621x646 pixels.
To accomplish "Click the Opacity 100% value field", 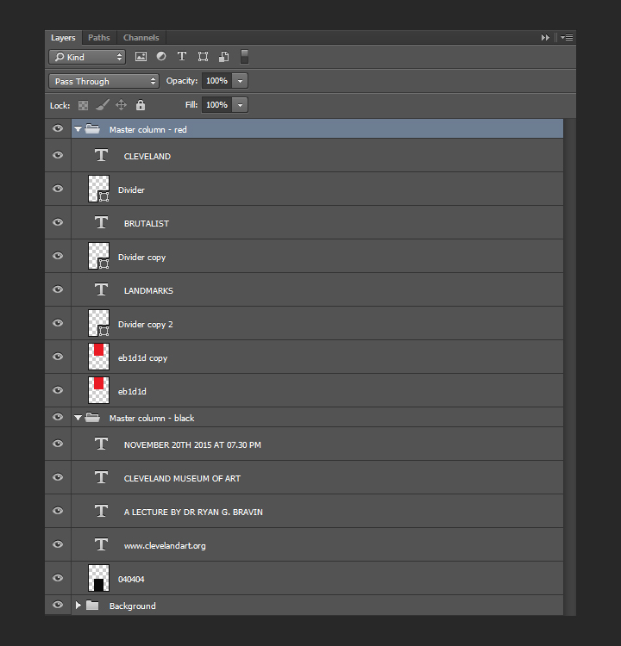I will [217, 81].
